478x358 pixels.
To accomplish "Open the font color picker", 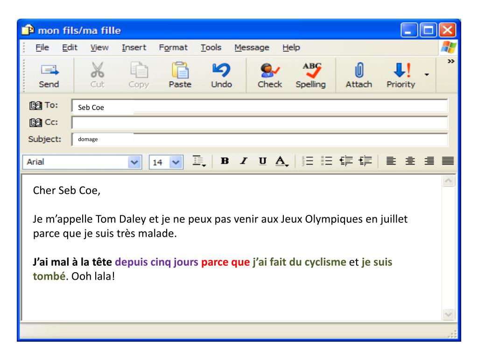I will [x=281, y=161].
